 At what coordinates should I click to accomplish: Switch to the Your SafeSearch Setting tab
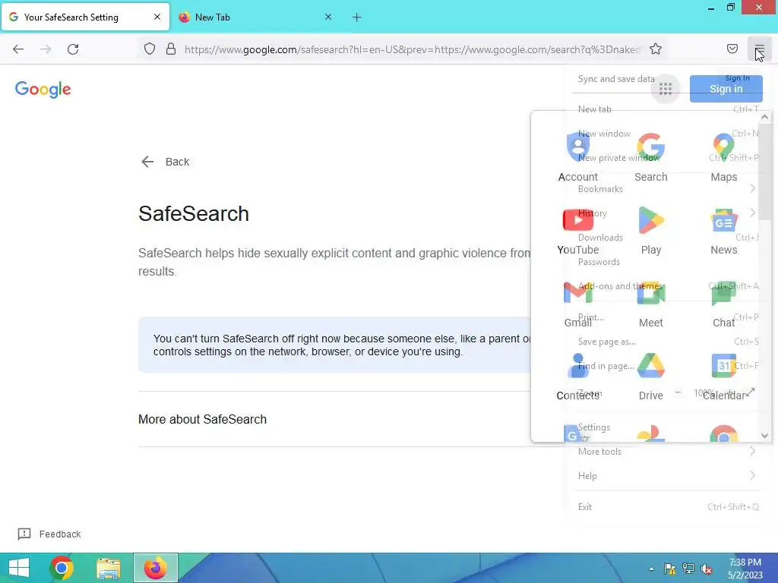coord(85,17)
